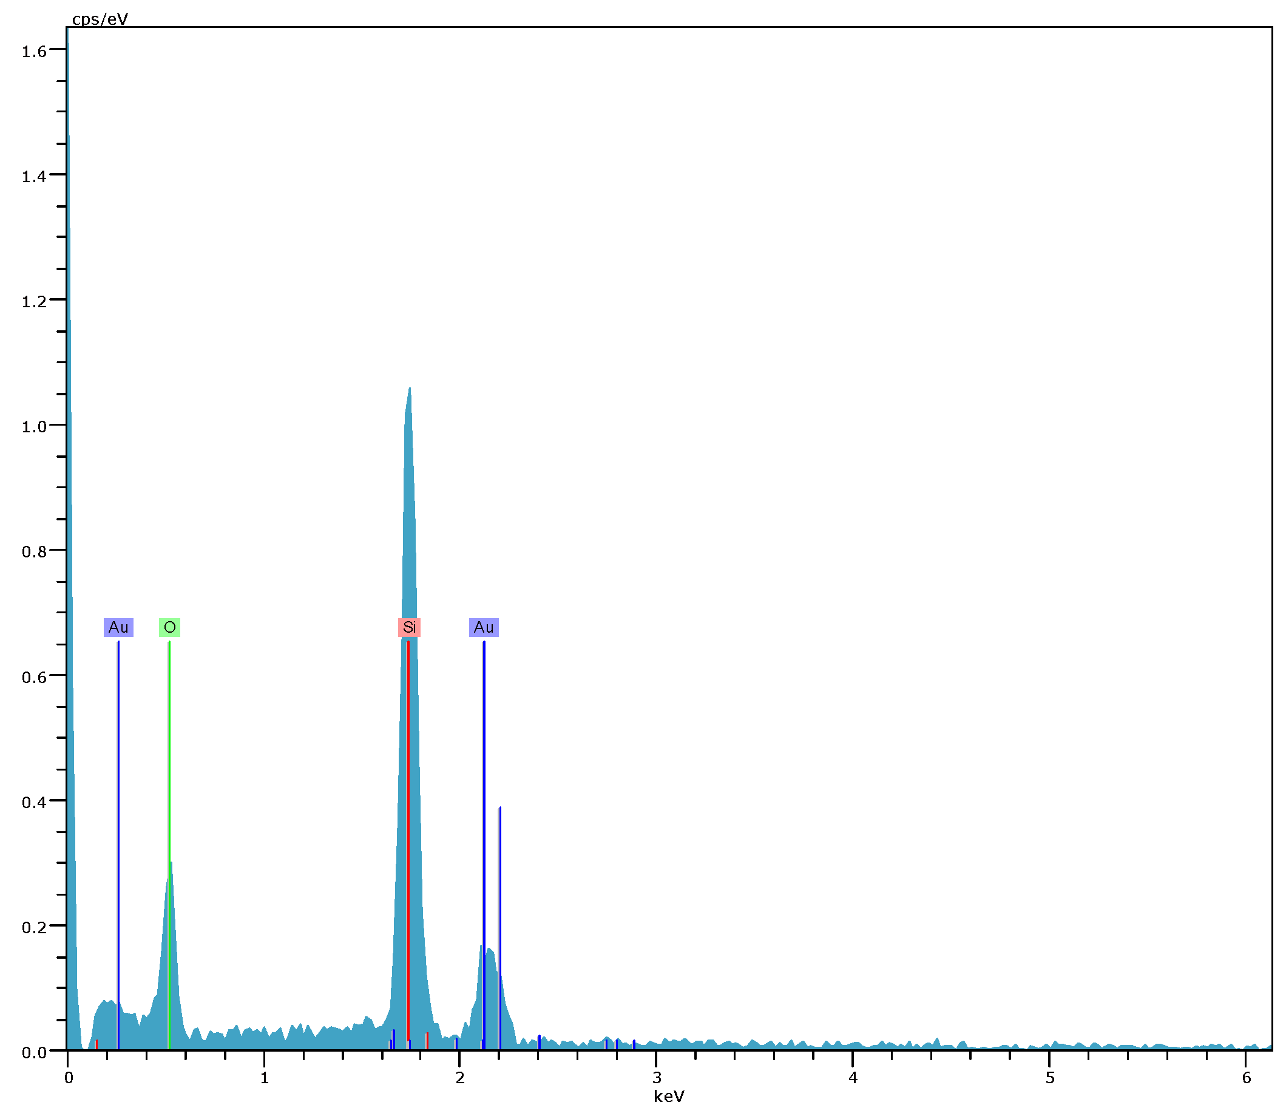Click the 1.6 value on the y-axis
1286x1116 pixels.
point(33,51)
